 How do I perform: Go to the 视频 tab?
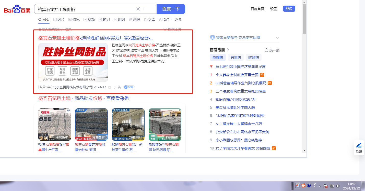(89, 20)
